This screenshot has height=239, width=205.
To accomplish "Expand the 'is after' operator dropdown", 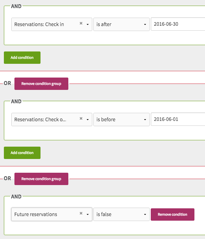I will tap(122, 24).
